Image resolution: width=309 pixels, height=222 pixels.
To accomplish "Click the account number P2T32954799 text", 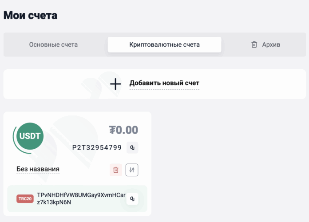I will tap(97, 147).
